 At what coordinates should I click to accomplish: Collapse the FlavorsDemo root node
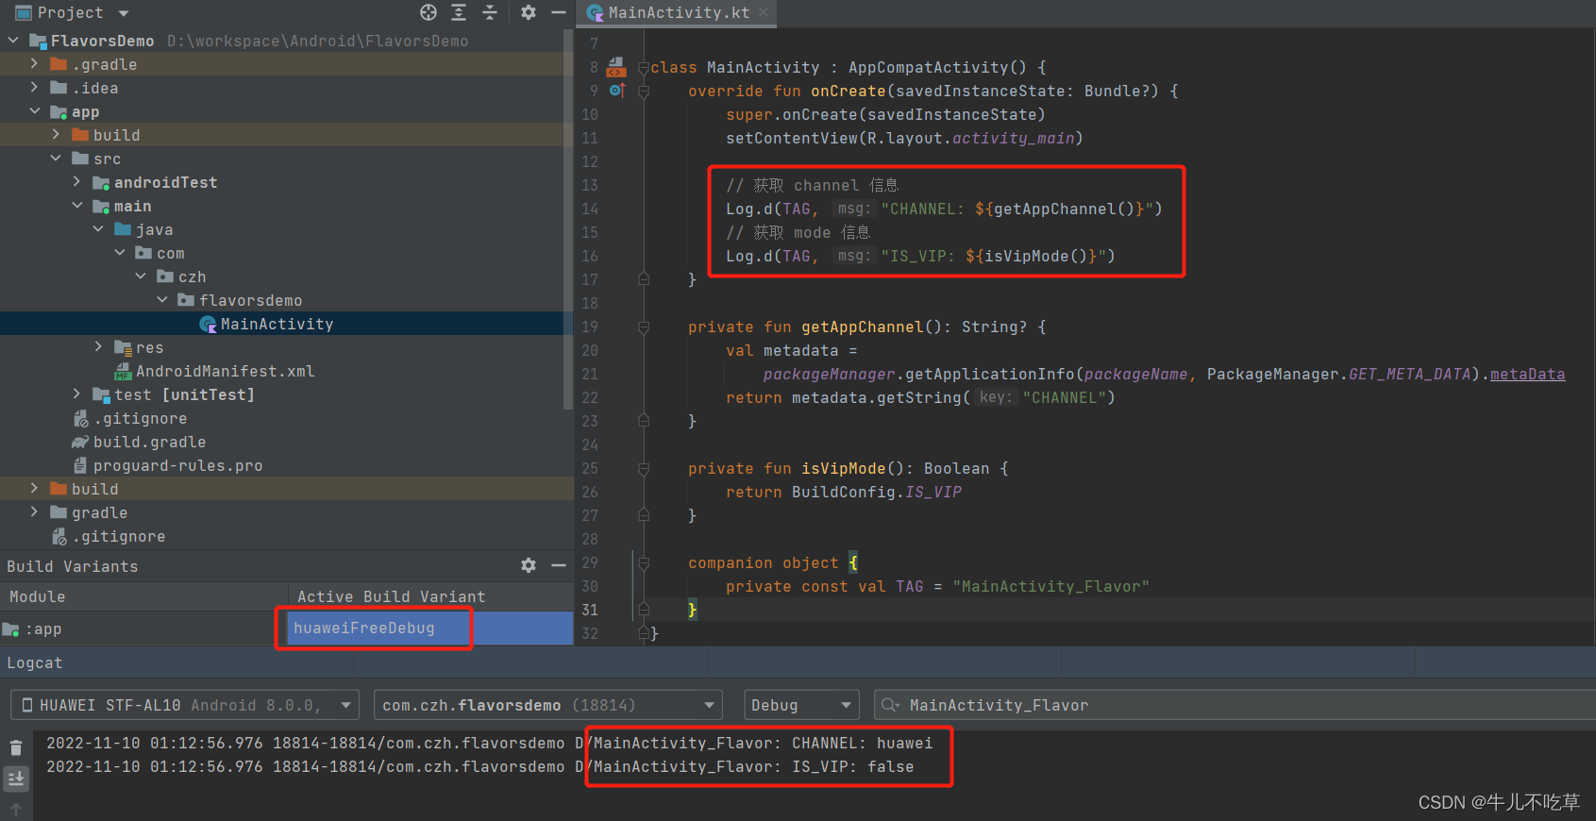pos(14,41)
